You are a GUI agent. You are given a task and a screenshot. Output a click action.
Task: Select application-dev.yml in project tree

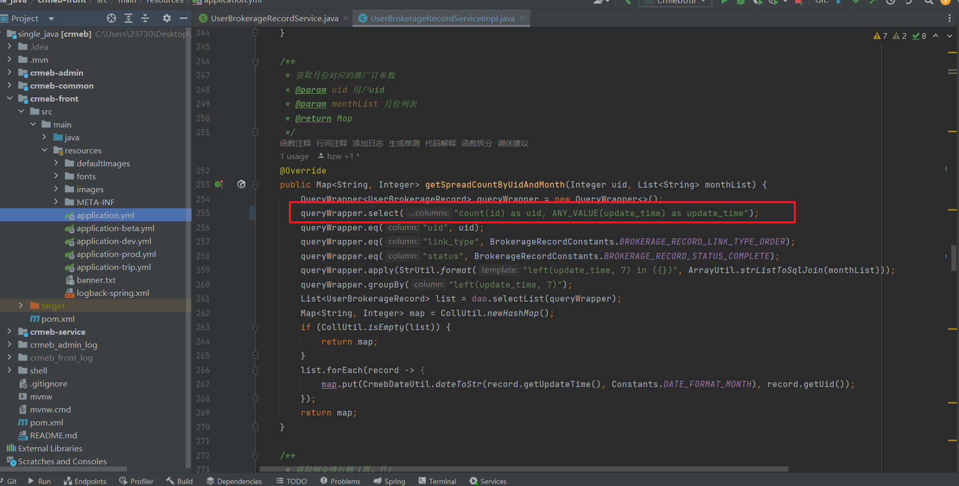click(114, 241)
